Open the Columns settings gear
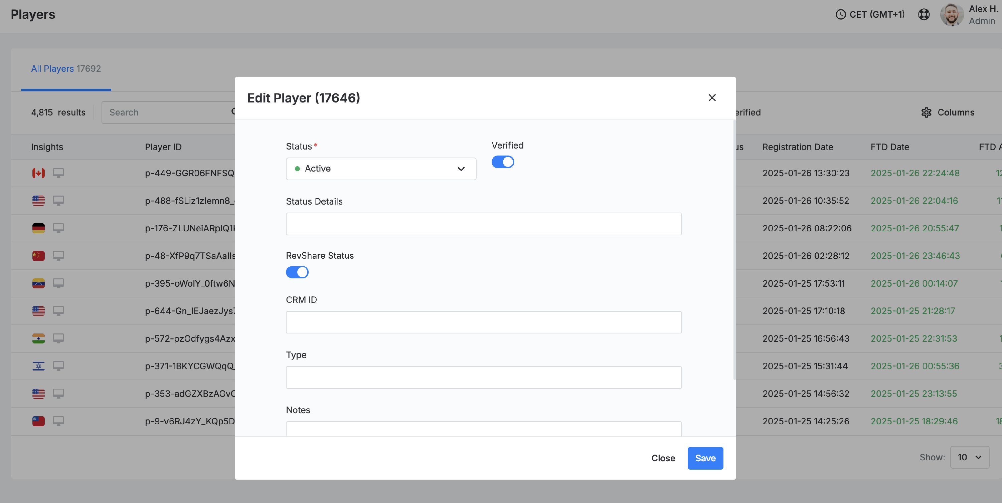1002x503 pixels. [926, 112]
